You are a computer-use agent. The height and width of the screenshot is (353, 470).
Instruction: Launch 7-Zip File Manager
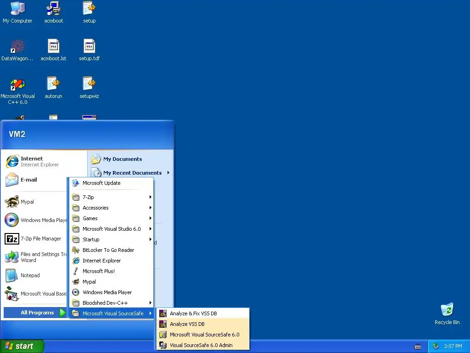(35, 239)
